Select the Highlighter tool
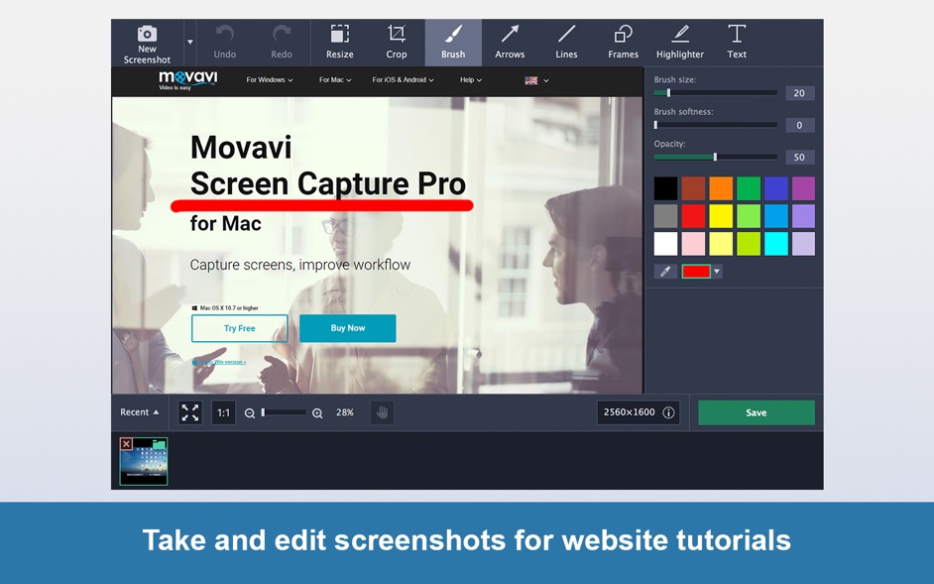 [679, 43]
